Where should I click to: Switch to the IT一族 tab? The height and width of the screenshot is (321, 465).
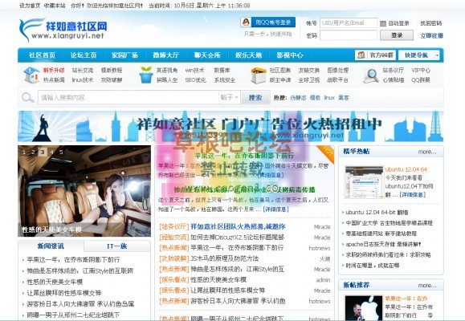tap(116, 246)
